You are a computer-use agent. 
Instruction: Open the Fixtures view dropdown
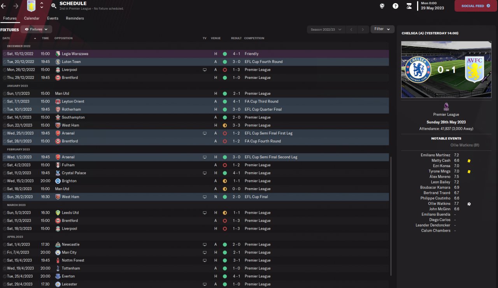pyautogui.click(x=36, y=29)
